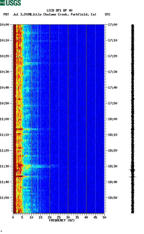This screenshot has height=234, width=144.
Task: Click the '25' frequency axis tick label
Action: 59,217
